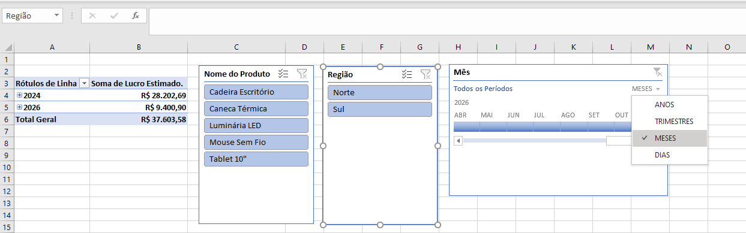Clear filter on Região slicer
Screen dimensions: 746x233
point(426,74)
